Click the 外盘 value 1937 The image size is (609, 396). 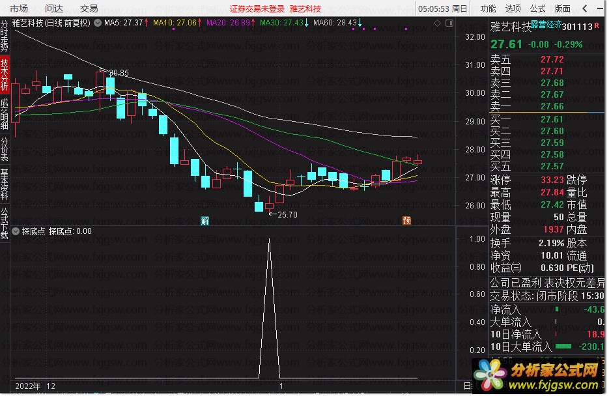[x=554, y=229]
